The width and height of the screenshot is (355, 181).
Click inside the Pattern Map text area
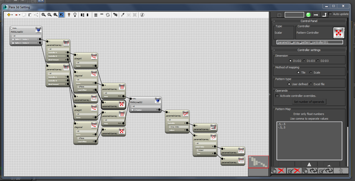[309, 141]
